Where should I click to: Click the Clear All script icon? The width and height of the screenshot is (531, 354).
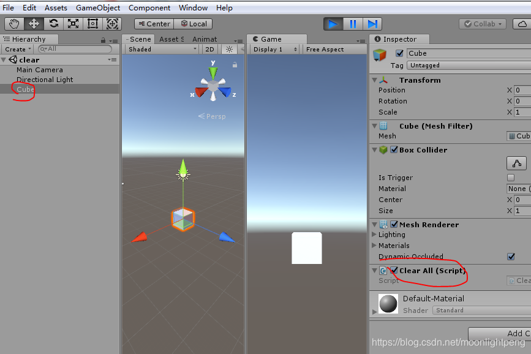[x=383, y=270]
